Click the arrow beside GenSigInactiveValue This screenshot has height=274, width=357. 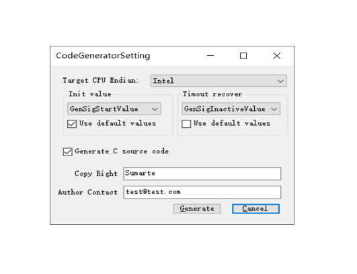tap(274, 109)
